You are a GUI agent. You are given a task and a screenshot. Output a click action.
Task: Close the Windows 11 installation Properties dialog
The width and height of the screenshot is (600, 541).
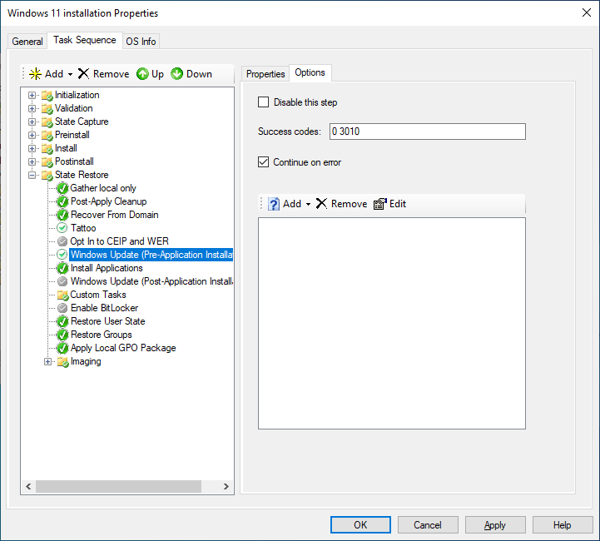[586, 12]
